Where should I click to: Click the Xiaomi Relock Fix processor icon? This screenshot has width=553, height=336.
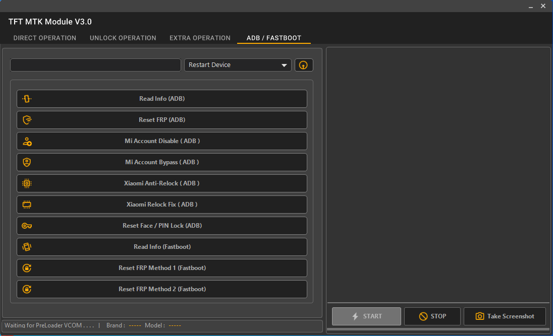point(26,205)
